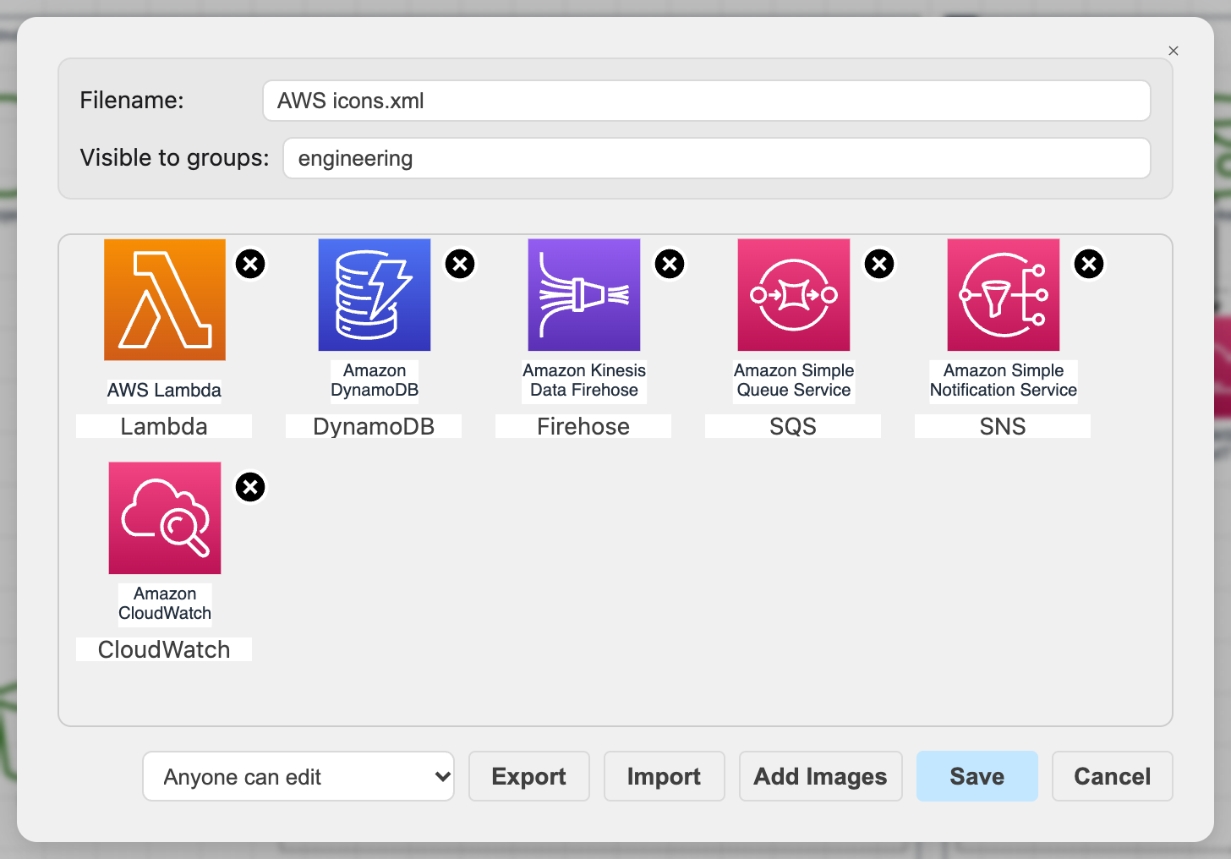Select the Amazon DynamoDB icon thumbnail

pos(375,295)
